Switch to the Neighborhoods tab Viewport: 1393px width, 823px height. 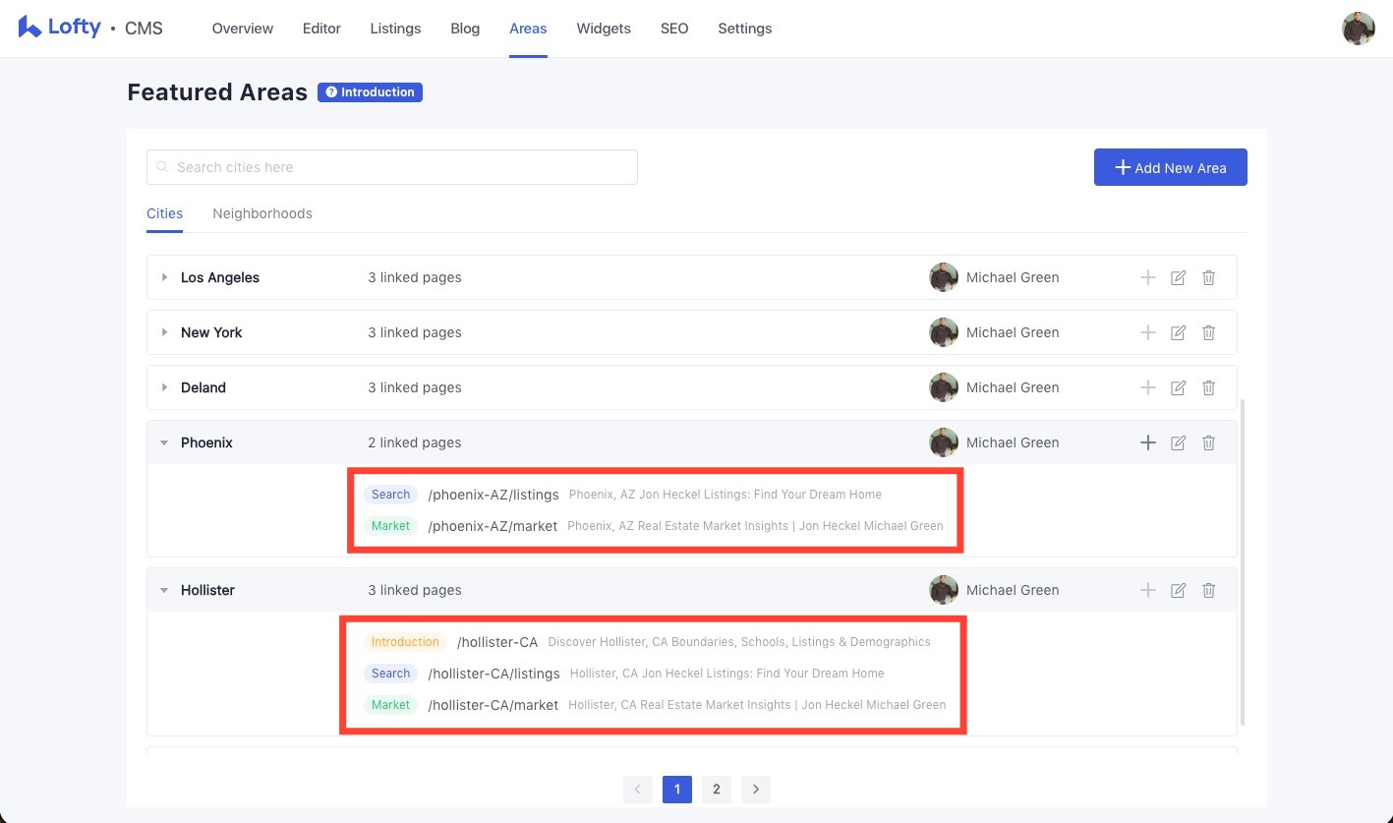[261, 213]
